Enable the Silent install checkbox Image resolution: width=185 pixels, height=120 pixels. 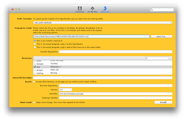[x=34, y=103]
